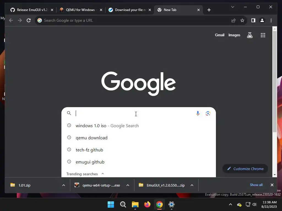Open a new tab with plus button
The width and height of the screenshot is (282, 211).
pos(209,10)
